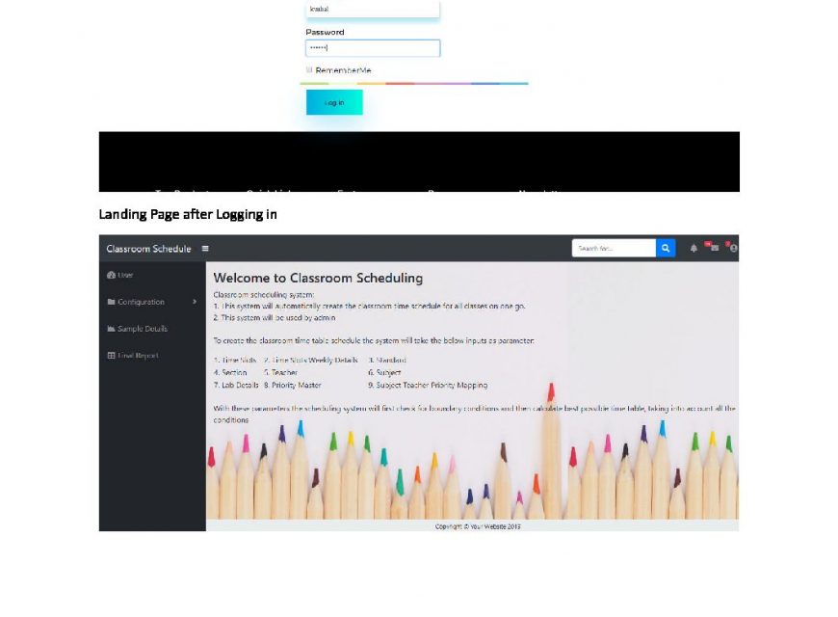
Task: Click the Classroom Schedule brand link
Action: coord(148,249)
